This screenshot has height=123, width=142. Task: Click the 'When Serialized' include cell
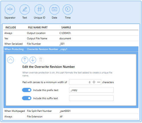[13, 44]
